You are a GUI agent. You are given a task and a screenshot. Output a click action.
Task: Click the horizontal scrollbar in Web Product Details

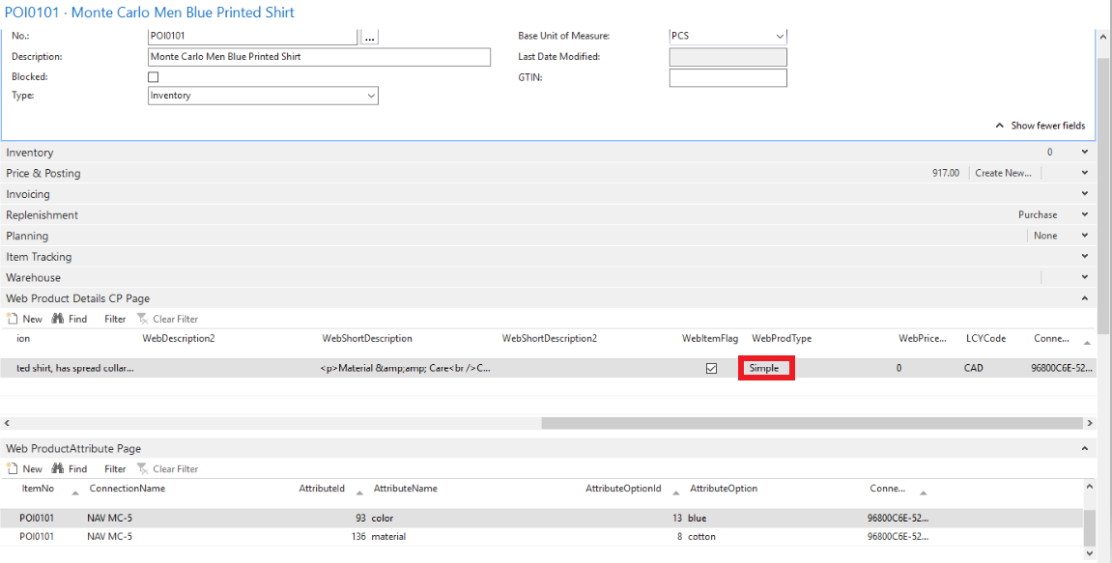pos(812,423)
